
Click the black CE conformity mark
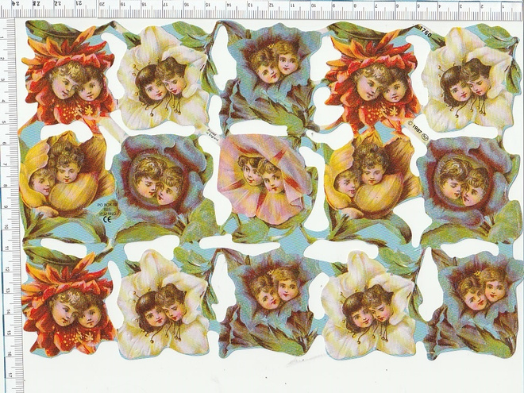pos(108,218)
